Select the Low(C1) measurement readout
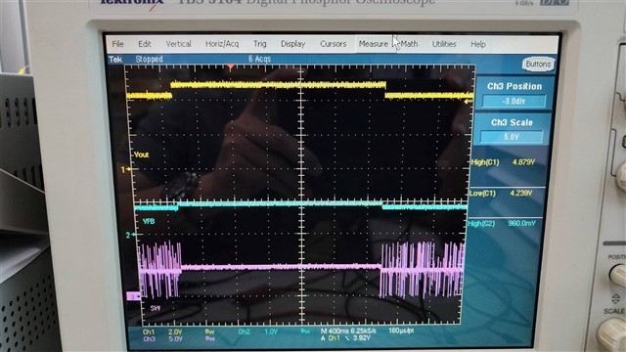This screenshot has width=626, height=352. pos(501,194)
